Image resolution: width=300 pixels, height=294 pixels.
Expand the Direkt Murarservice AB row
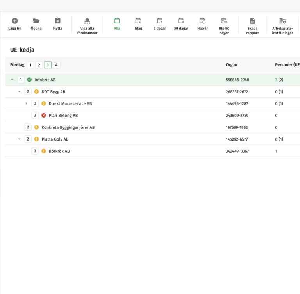27,103
